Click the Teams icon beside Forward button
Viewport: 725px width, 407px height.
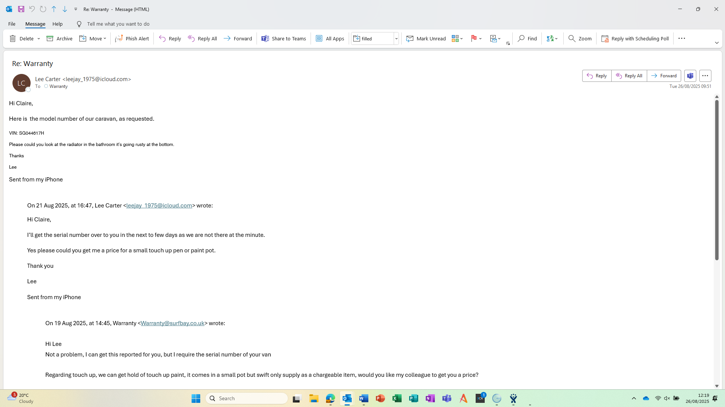690,76
